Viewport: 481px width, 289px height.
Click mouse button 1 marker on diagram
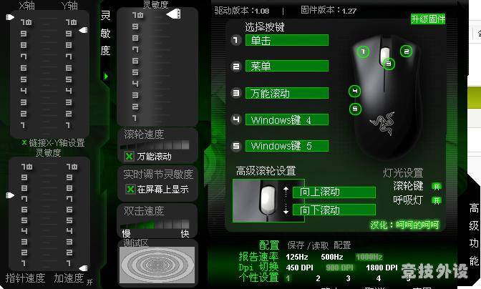[363, 52]
